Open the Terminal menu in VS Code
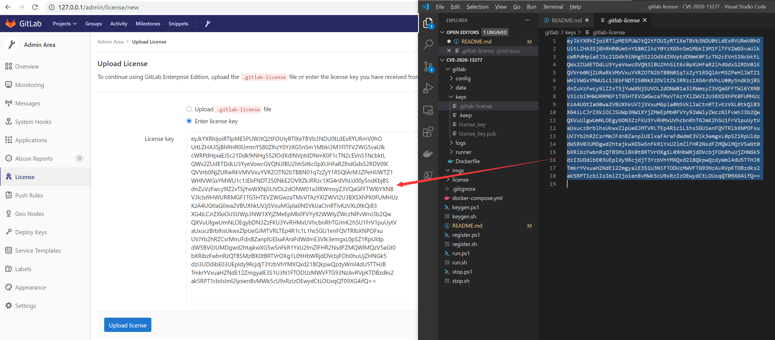 [x=553, y=7]
